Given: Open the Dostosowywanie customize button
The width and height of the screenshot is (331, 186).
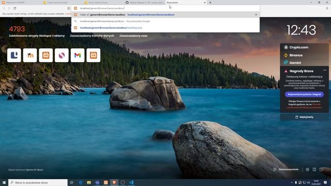Looking at the screenshot, I should point(286,169).
